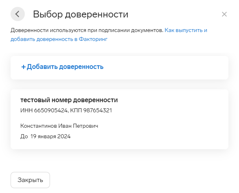Click the expiry date До 19 января 2024

click(x=46, y=136)
